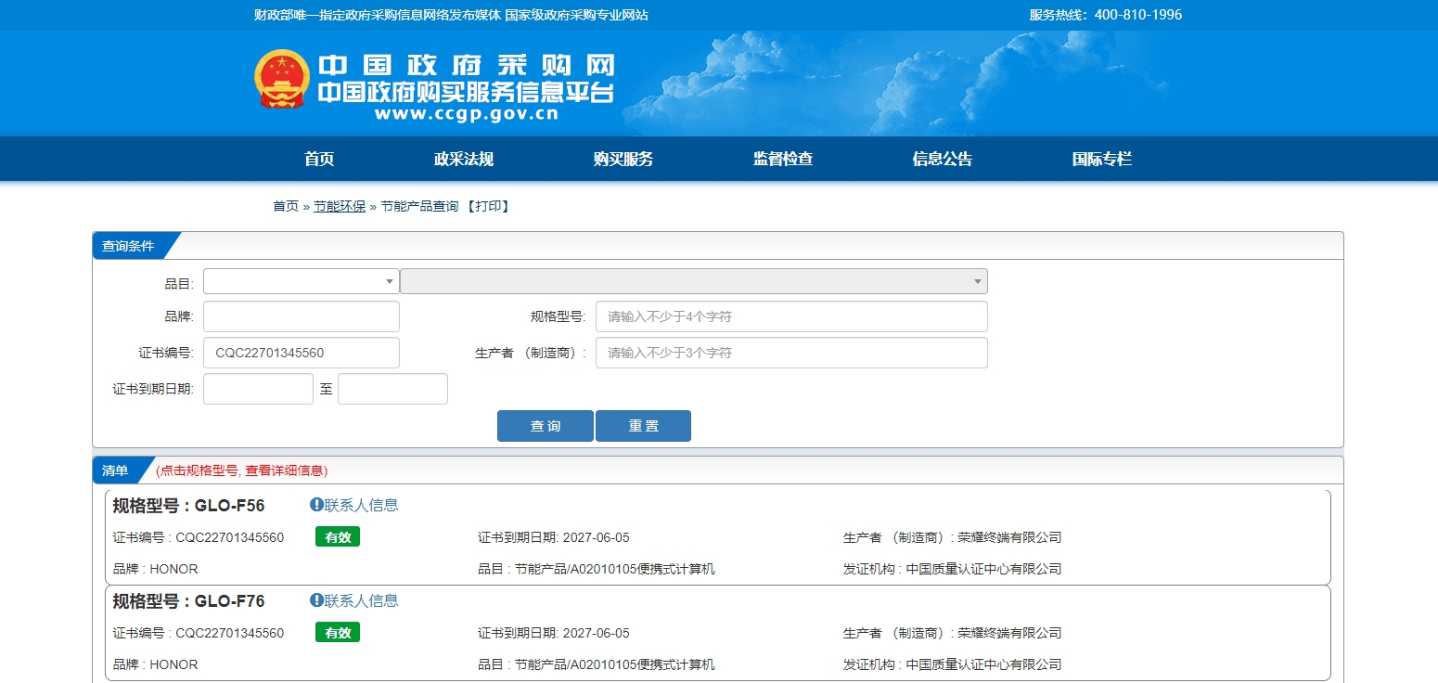Open 首页 in the navigation bar

coord(318,159)
